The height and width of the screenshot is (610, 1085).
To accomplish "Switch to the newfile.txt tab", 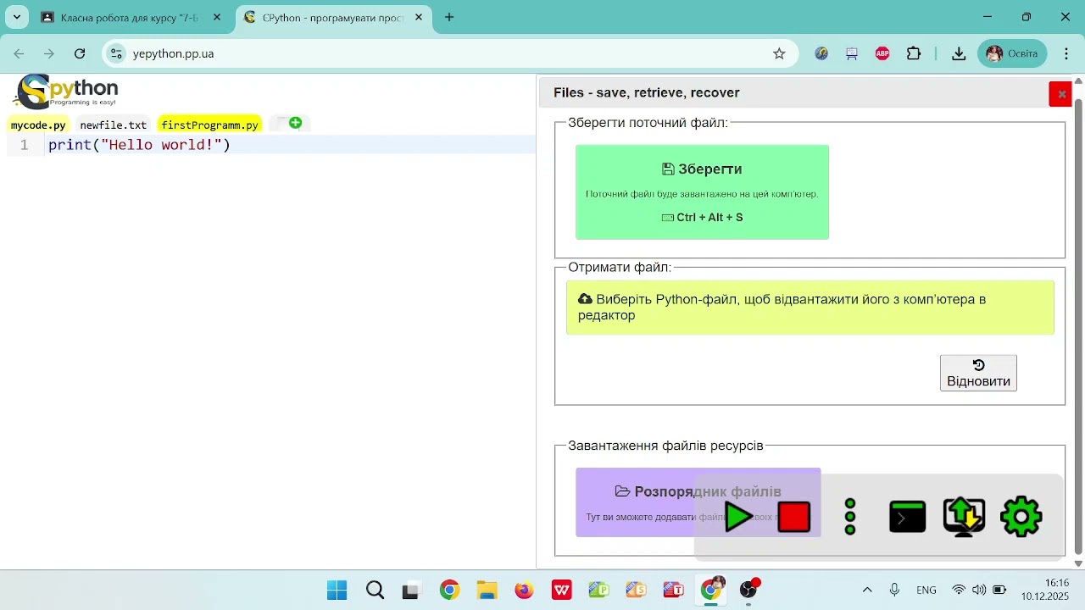I will pos(114,125).
